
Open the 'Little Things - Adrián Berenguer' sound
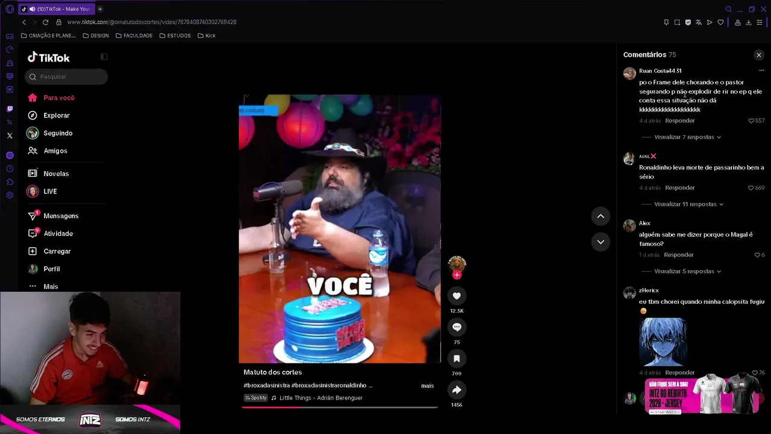317,398
